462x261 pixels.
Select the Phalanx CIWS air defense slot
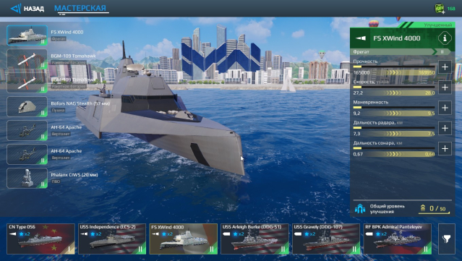pyautogui.click(x=27, y=179)
